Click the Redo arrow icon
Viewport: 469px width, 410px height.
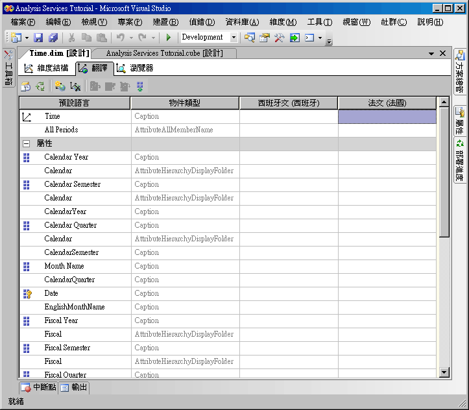tap(143, 38)
